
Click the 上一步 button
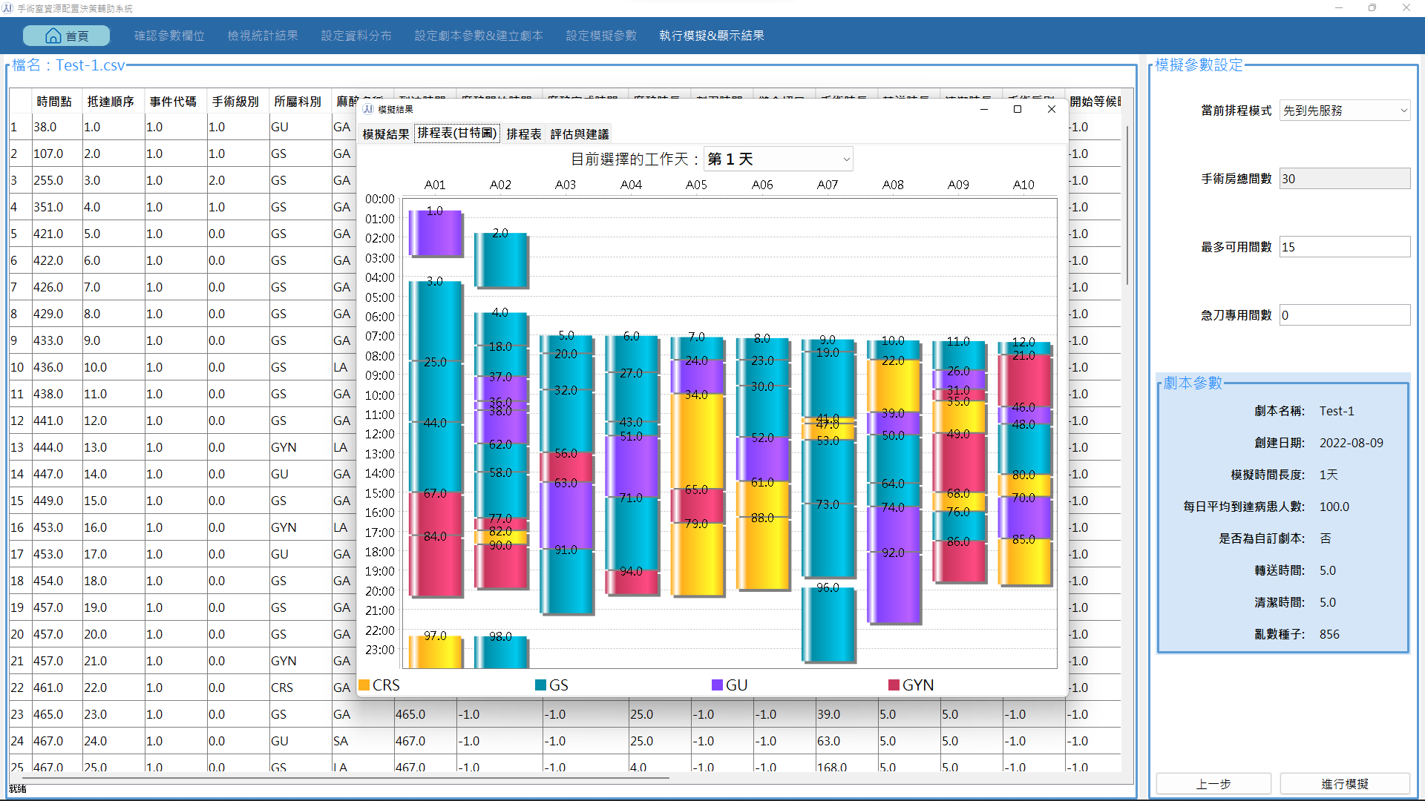click(x=1213, y=784)
